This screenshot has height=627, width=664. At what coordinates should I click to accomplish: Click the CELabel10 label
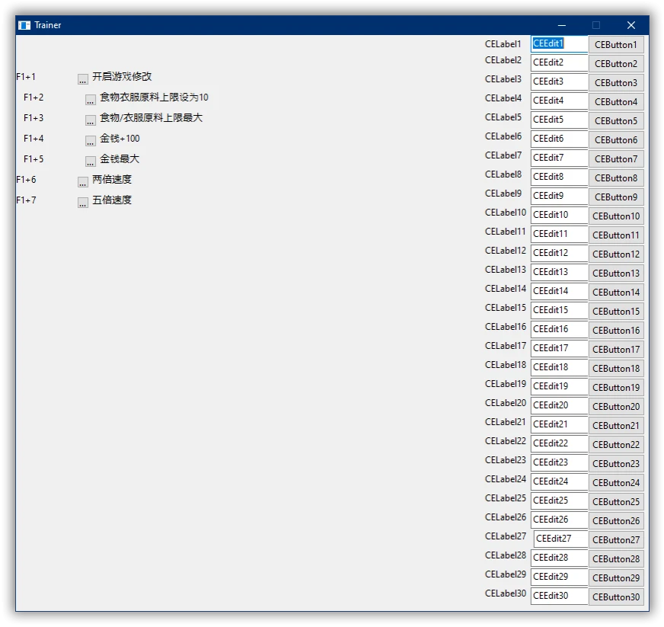point(506,213)
